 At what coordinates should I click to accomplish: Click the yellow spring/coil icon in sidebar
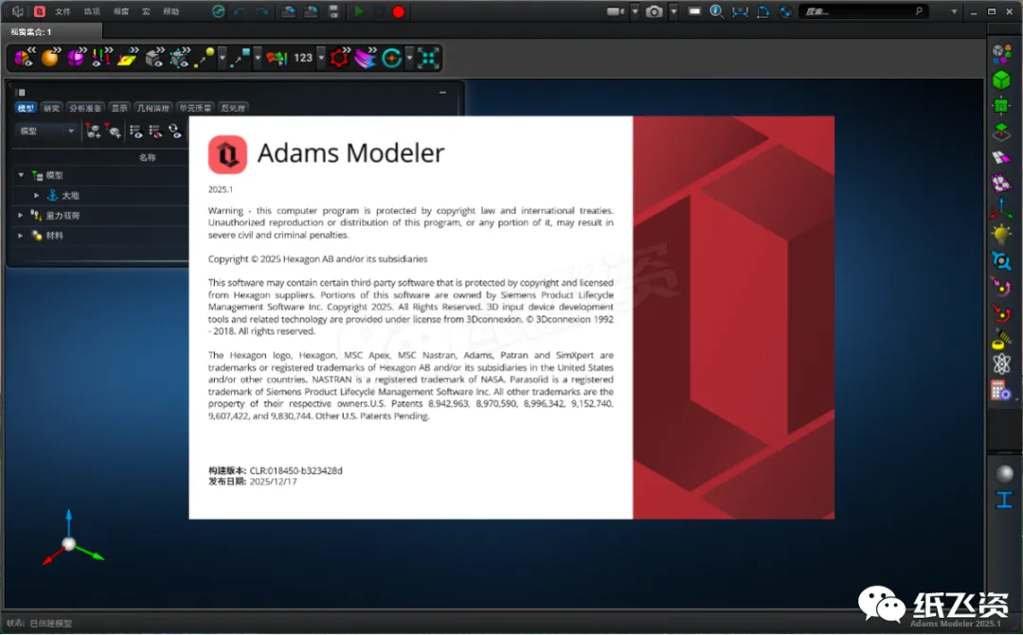pos(1001,339)
